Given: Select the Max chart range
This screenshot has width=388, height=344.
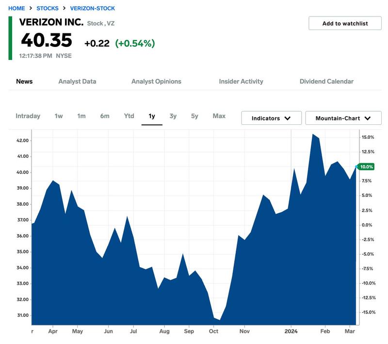Looking at the screenshot, I should 219,116.
